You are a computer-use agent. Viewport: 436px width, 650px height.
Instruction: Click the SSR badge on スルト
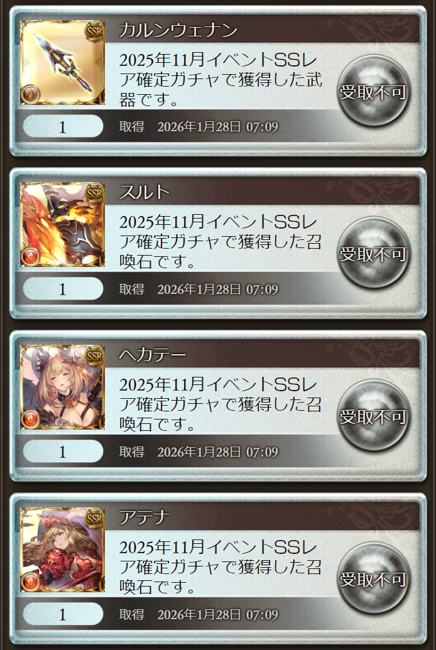click(x=94, y=193)
